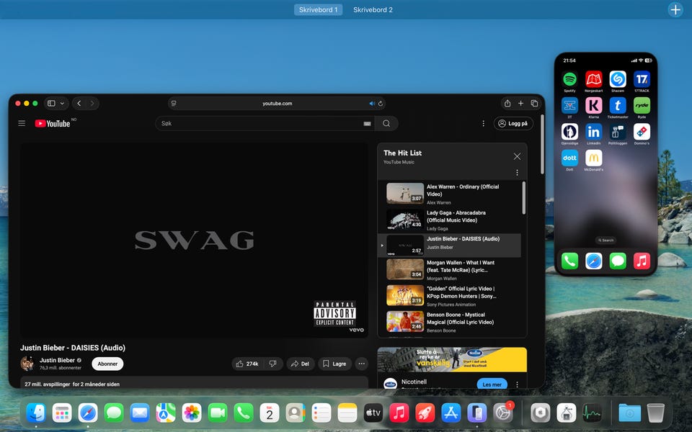
Task: Like the video showing 274k likes
Action: pyautogui.click(x=247, y=364)
